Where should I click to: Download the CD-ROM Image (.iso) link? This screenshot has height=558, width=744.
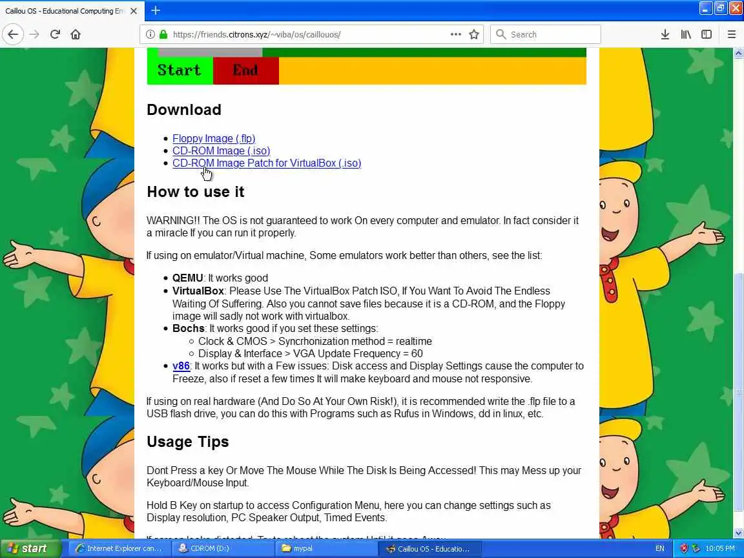pos(221,150)
